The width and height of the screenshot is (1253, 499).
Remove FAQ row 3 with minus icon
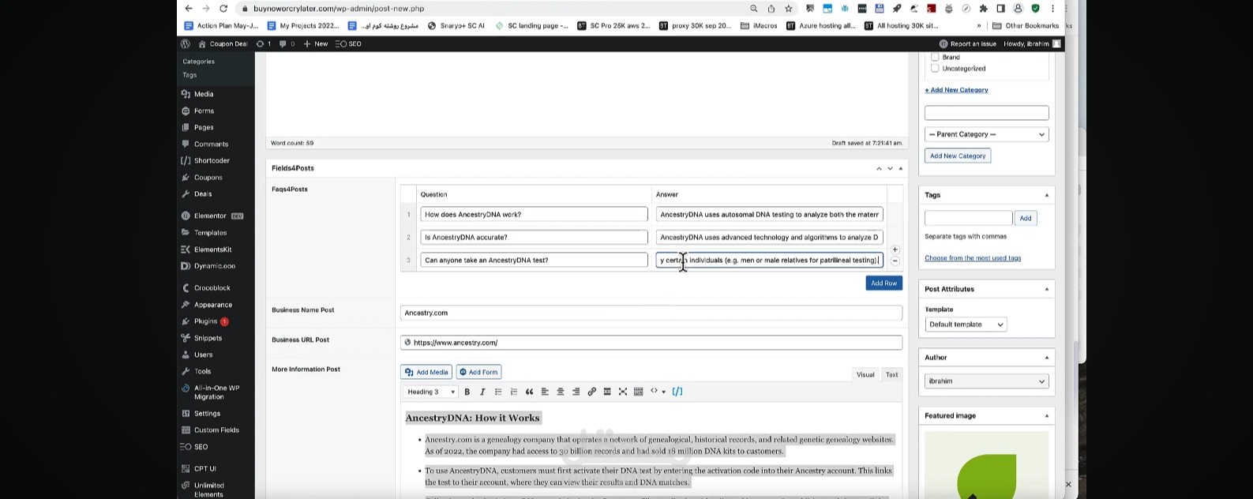click(x=895, y=261)
